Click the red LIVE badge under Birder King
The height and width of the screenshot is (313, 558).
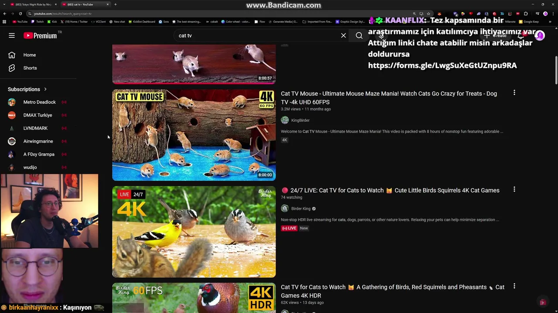point(289,228)
